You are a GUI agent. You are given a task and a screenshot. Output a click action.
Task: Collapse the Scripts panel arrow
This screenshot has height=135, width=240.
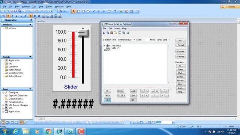click(x=30, y=57)
